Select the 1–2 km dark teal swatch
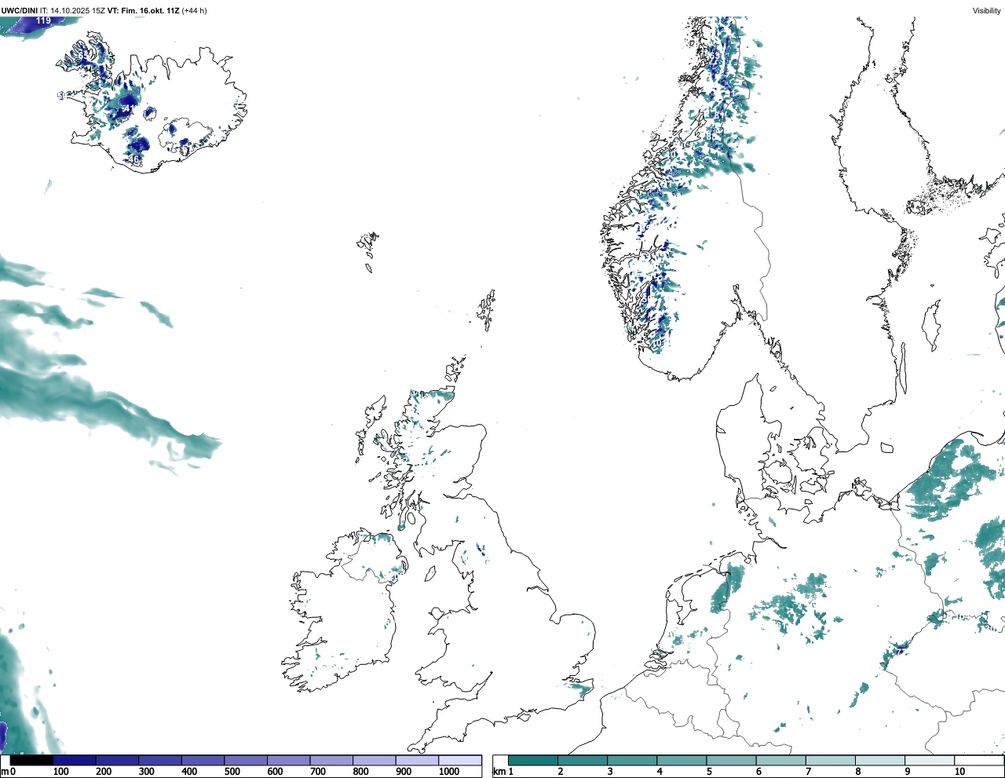 click(533, 760)
